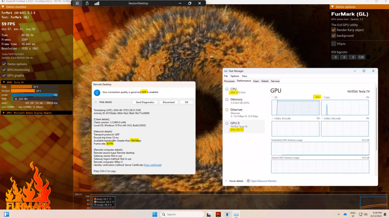Open the Video Encode graph dropdown

(x=272, y=118)
